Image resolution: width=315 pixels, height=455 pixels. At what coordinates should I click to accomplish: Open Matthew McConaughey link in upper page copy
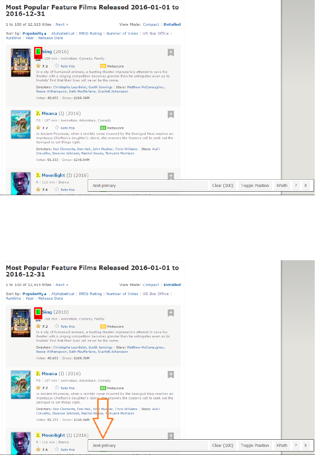(146, 87)
